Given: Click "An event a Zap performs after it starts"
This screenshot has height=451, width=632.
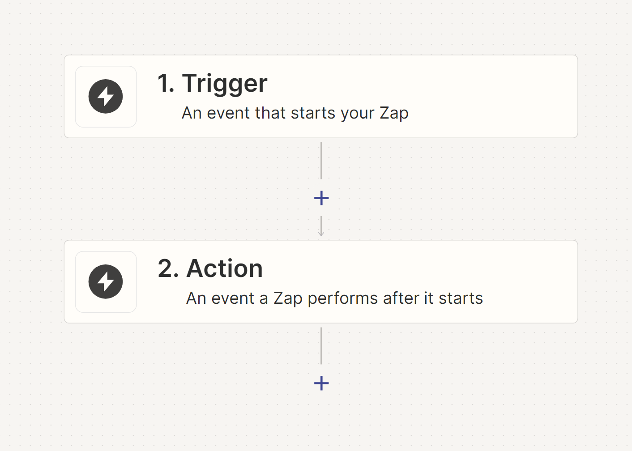Looking at the screenshot, I should 334,298.
